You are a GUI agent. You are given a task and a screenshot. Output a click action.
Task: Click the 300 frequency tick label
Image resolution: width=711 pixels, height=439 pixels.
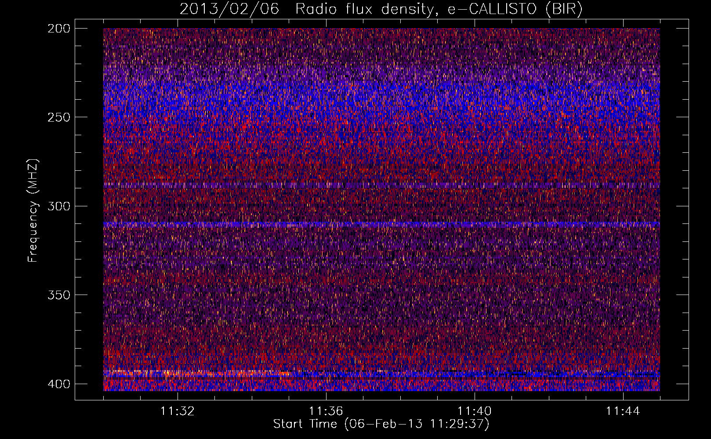click(x=59, y=206)
